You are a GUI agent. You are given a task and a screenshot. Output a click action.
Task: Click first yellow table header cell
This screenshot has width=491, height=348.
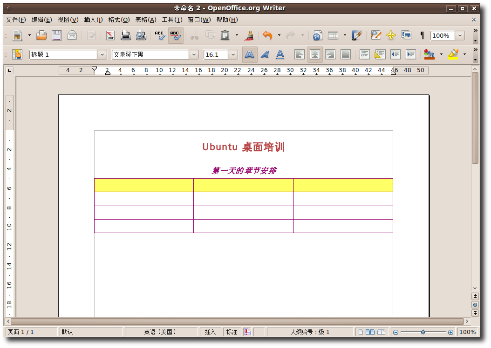pos(144,185)
